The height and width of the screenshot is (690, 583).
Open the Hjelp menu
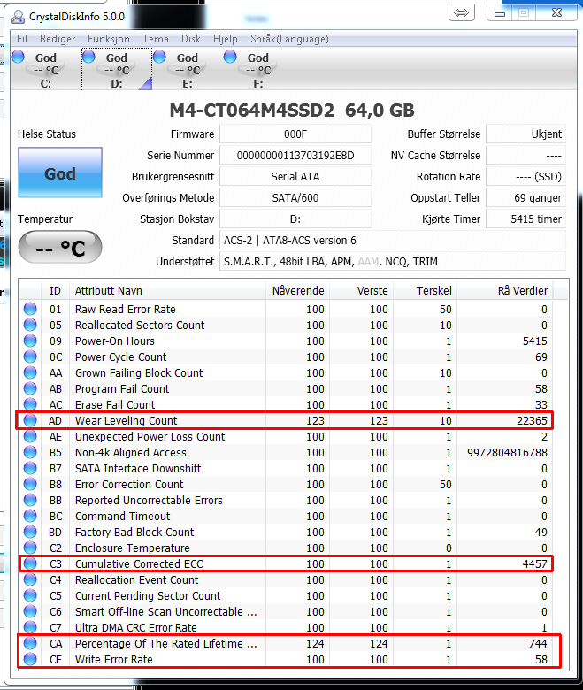point(226,39)
